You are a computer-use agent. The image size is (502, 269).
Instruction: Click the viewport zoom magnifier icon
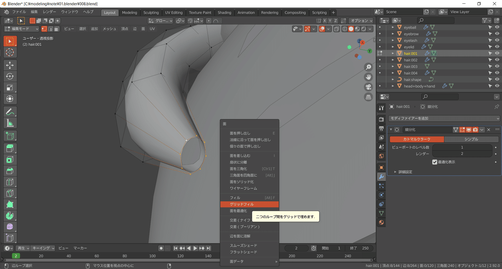pos(369,67)
